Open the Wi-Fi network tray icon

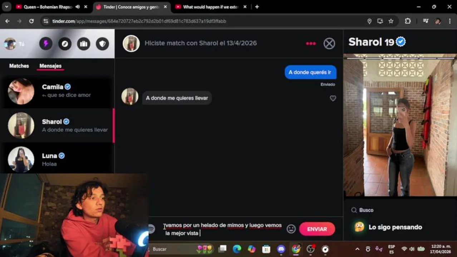[404, 249]
